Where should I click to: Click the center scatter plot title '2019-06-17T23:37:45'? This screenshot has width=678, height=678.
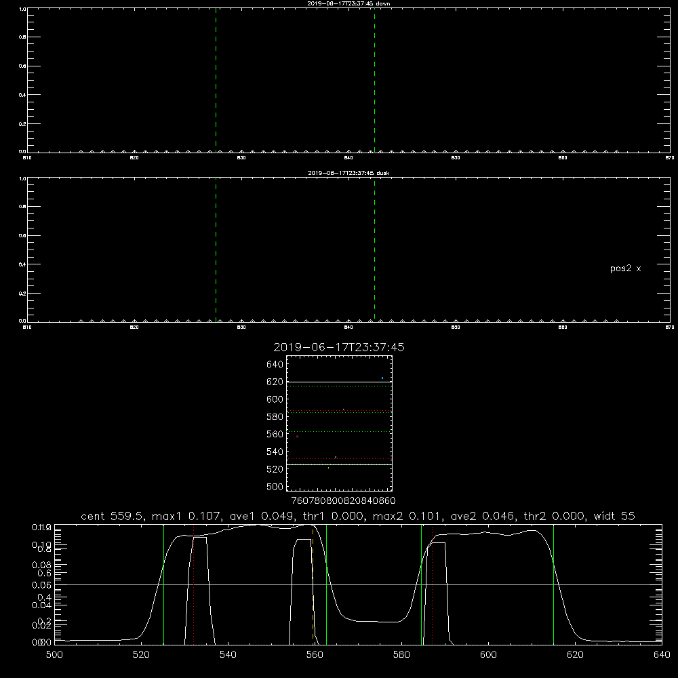(339, 347)
